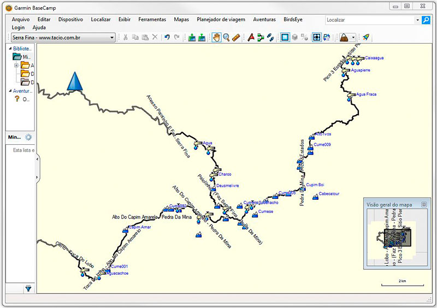Click the blue search magnifier button
The height and width of the screenshot is (308, 437).
tap(426, 20)
